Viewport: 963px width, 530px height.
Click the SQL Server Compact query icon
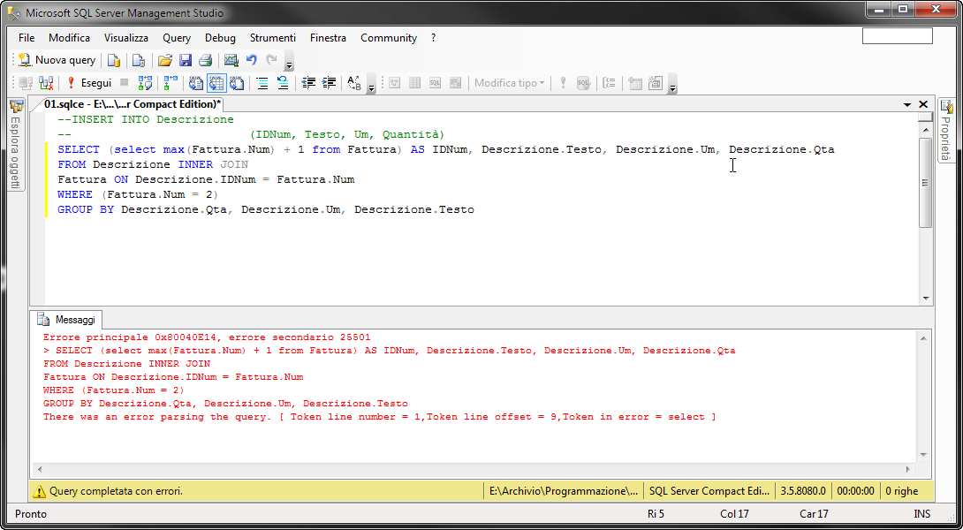139,60
